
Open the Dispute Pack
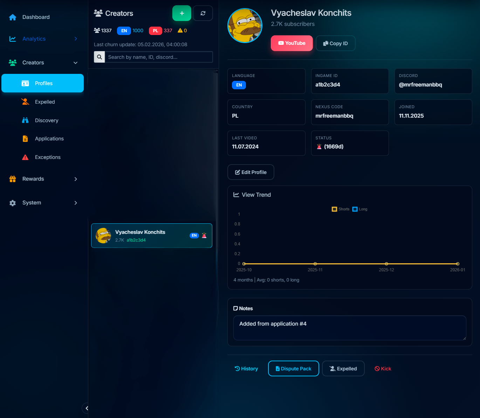(293, 369)
